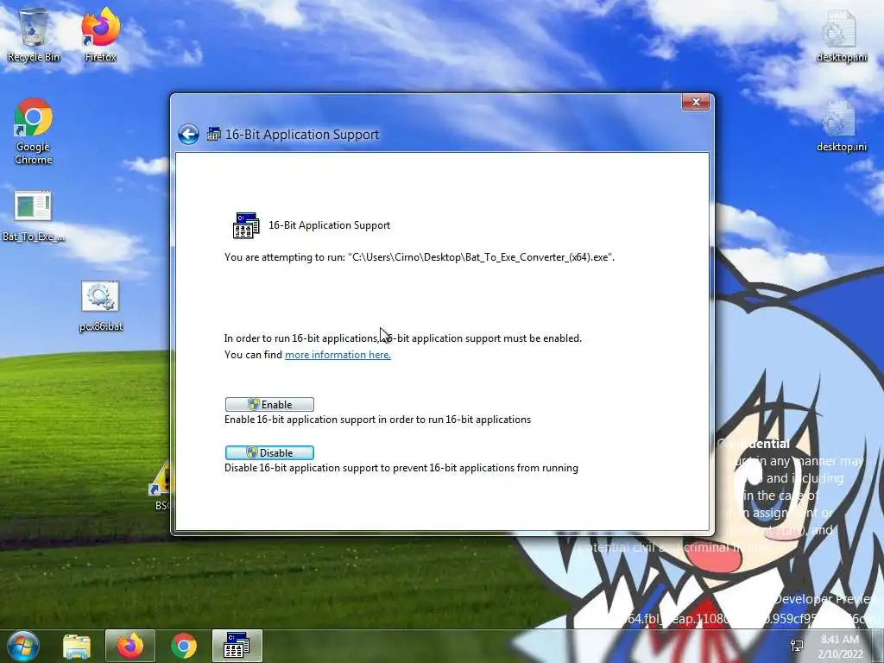Open the Recycle Bin desktop icon
This screenshot has height=663, width=884.
click(x=34, y=35)
